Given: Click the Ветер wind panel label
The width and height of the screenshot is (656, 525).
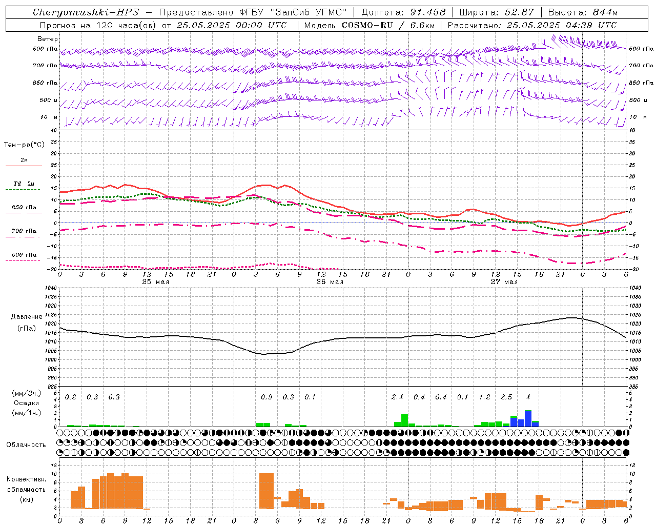Looking at the screenshot, I should click(48, 39).
